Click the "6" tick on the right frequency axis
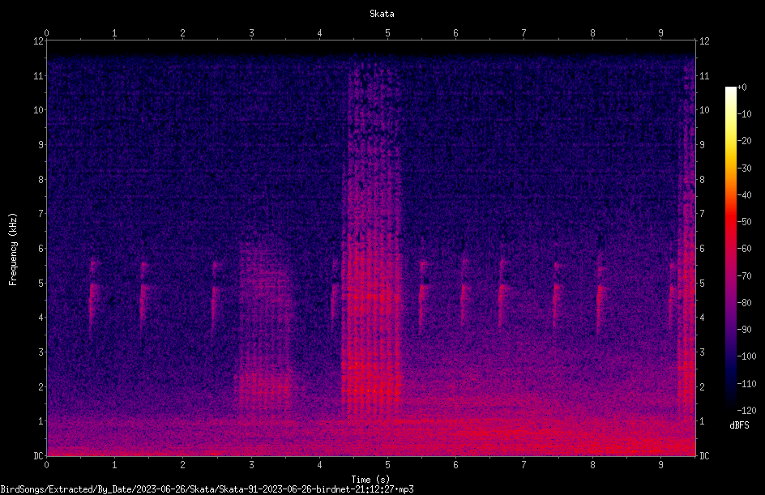 702,248
